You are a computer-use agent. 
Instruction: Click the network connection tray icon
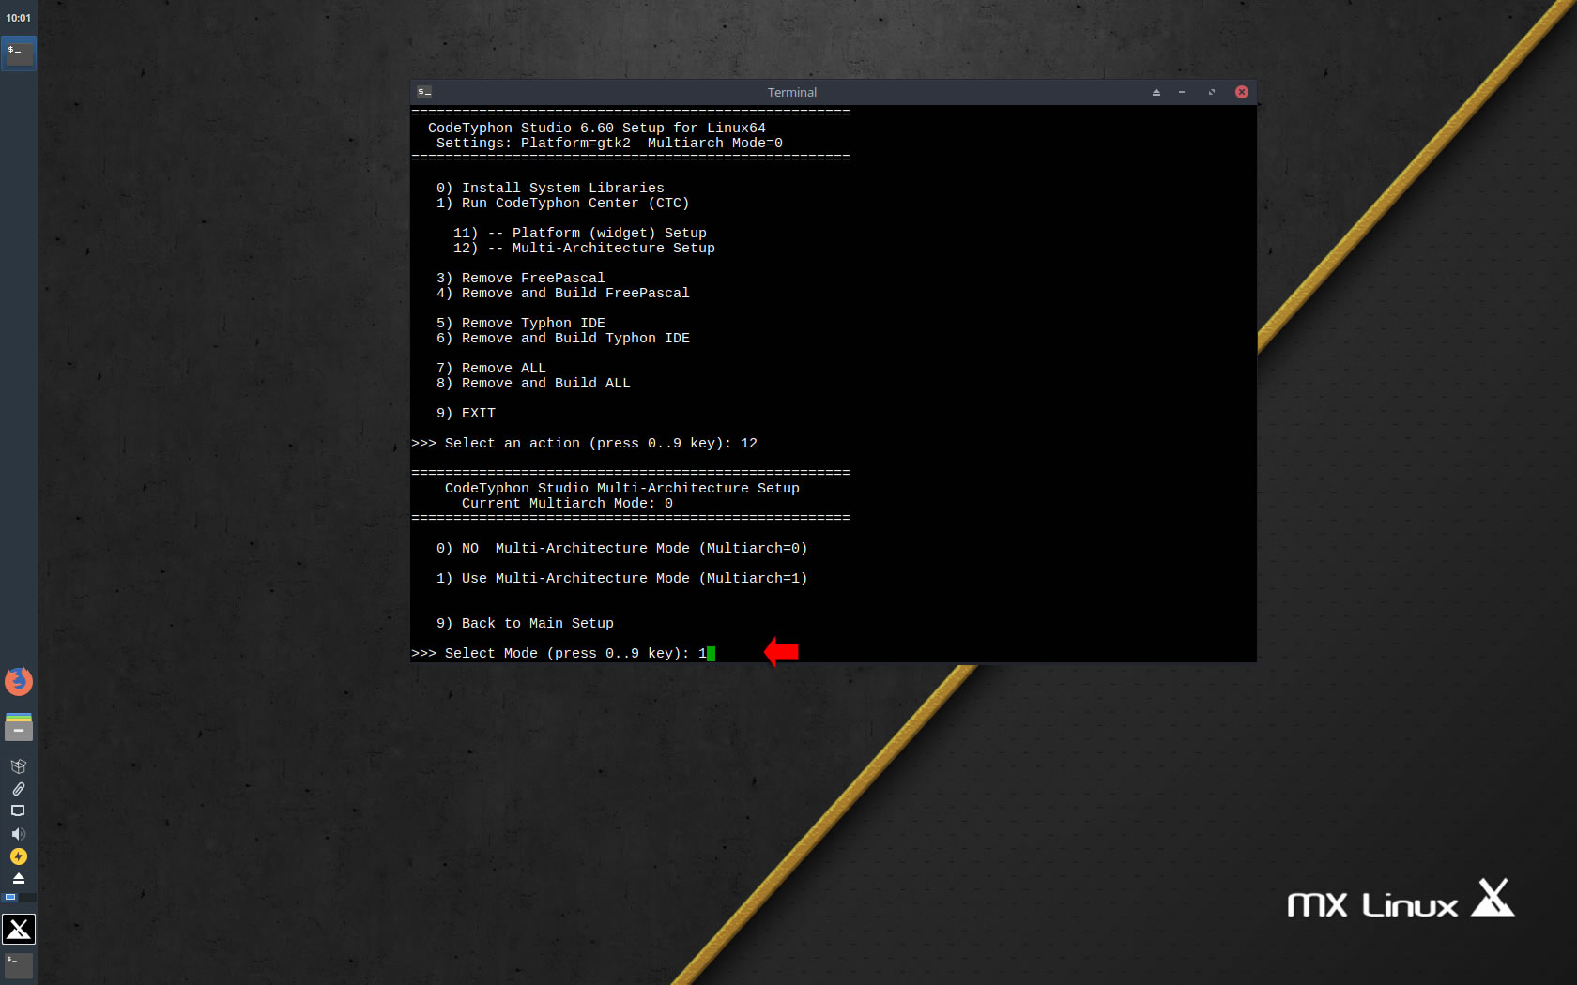(18, 811)
